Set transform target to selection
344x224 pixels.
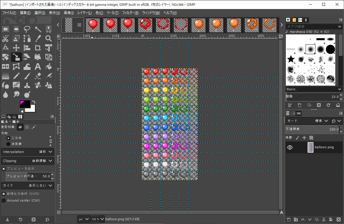pos(27,127)
